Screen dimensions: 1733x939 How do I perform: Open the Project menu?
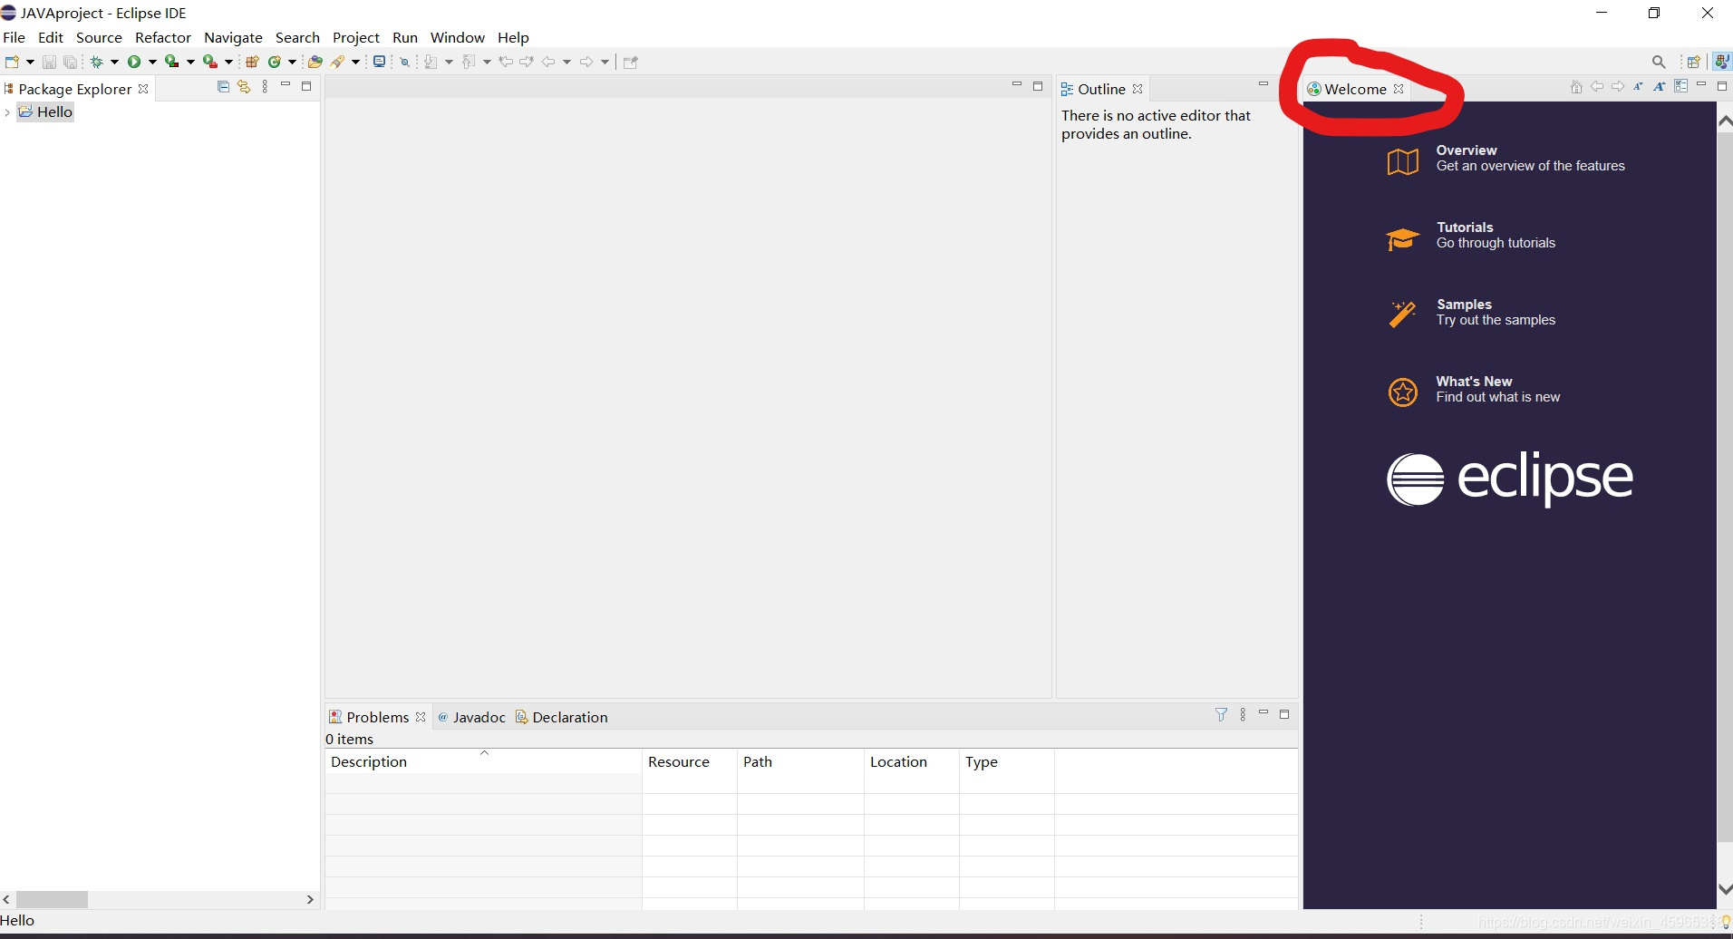coord(355,37)
